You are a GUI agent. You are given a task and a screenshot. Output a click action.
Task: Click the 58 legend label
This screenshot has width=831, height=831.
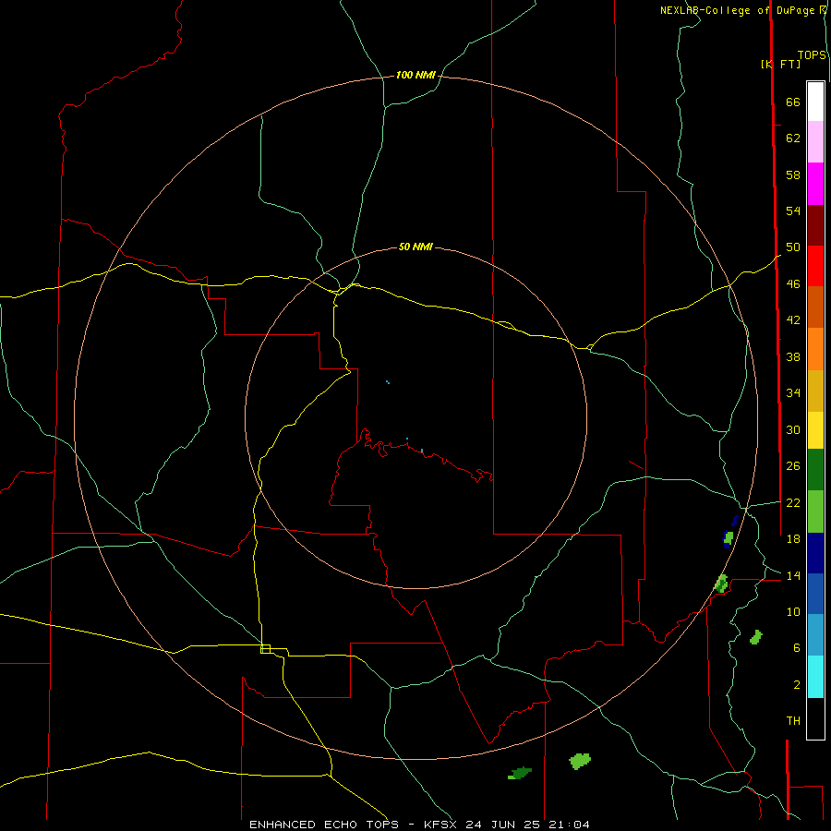pyautogui.click(x=793, y=175)
